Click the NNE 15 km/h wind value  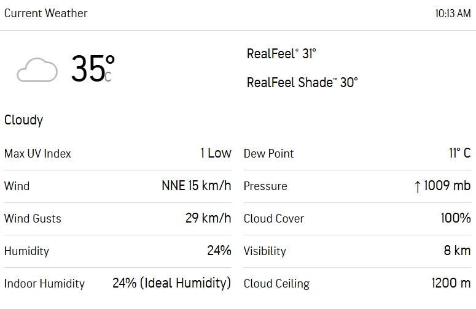pos(196,186)
